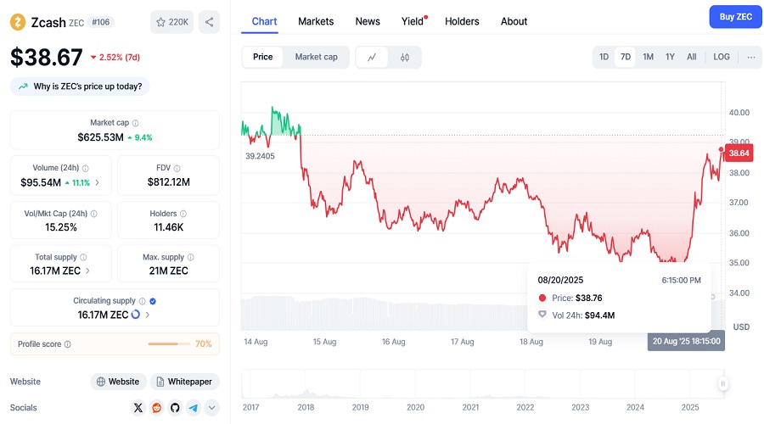
Task: Select Price chart mode
Action: coord(262,57)
